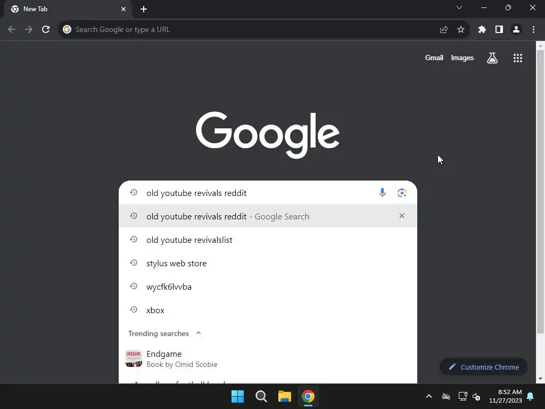Open the Extensions puzzle icon
Image resolution: width=545 pixels, height=409 pixels.
point(482,30)
